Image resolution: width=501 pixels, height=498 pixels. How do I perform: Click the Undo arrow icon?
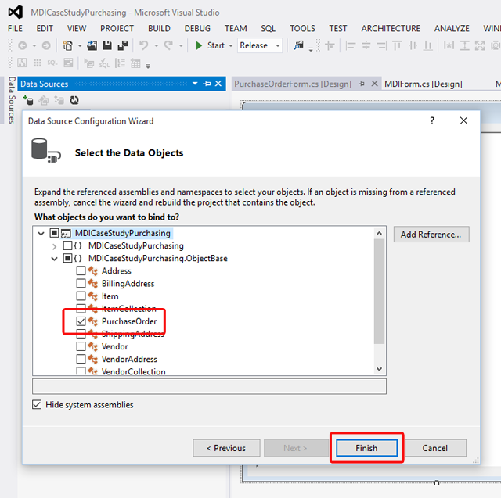144,45
